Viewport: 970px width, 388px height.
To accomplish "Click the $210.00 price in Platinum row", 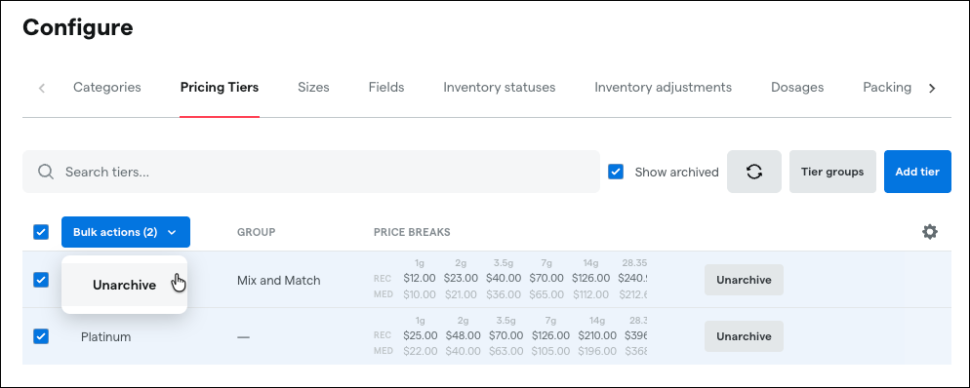I will point(597,335).
